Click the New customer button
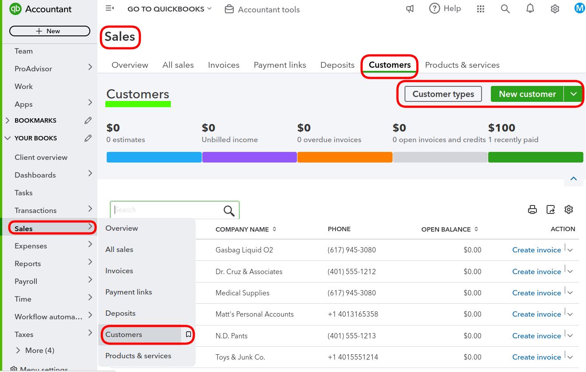This screenshot has height=372, width=586. [x=527, y=94]
